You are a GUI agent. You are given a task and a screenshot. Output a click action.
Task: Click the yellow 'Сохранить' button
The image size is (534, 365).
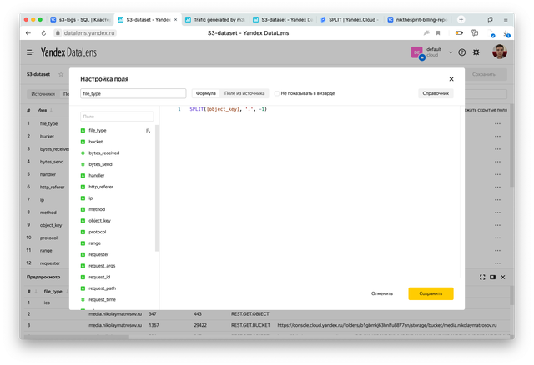coord(431,293)
